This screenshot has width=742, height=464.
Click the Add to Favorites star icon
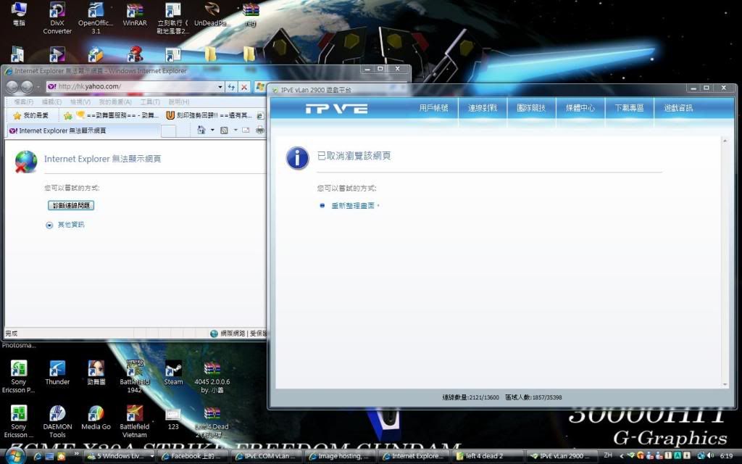coord(67,115)
